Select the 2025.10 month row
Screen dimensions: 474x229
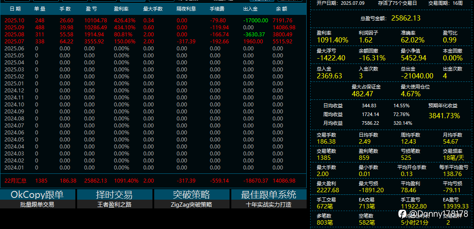(x=153, y=21)
